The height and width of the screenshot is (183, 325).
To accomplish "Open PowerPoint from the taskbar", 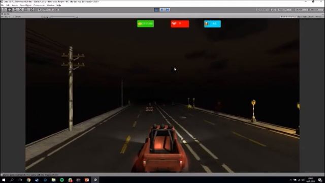I will pos(87,180).
